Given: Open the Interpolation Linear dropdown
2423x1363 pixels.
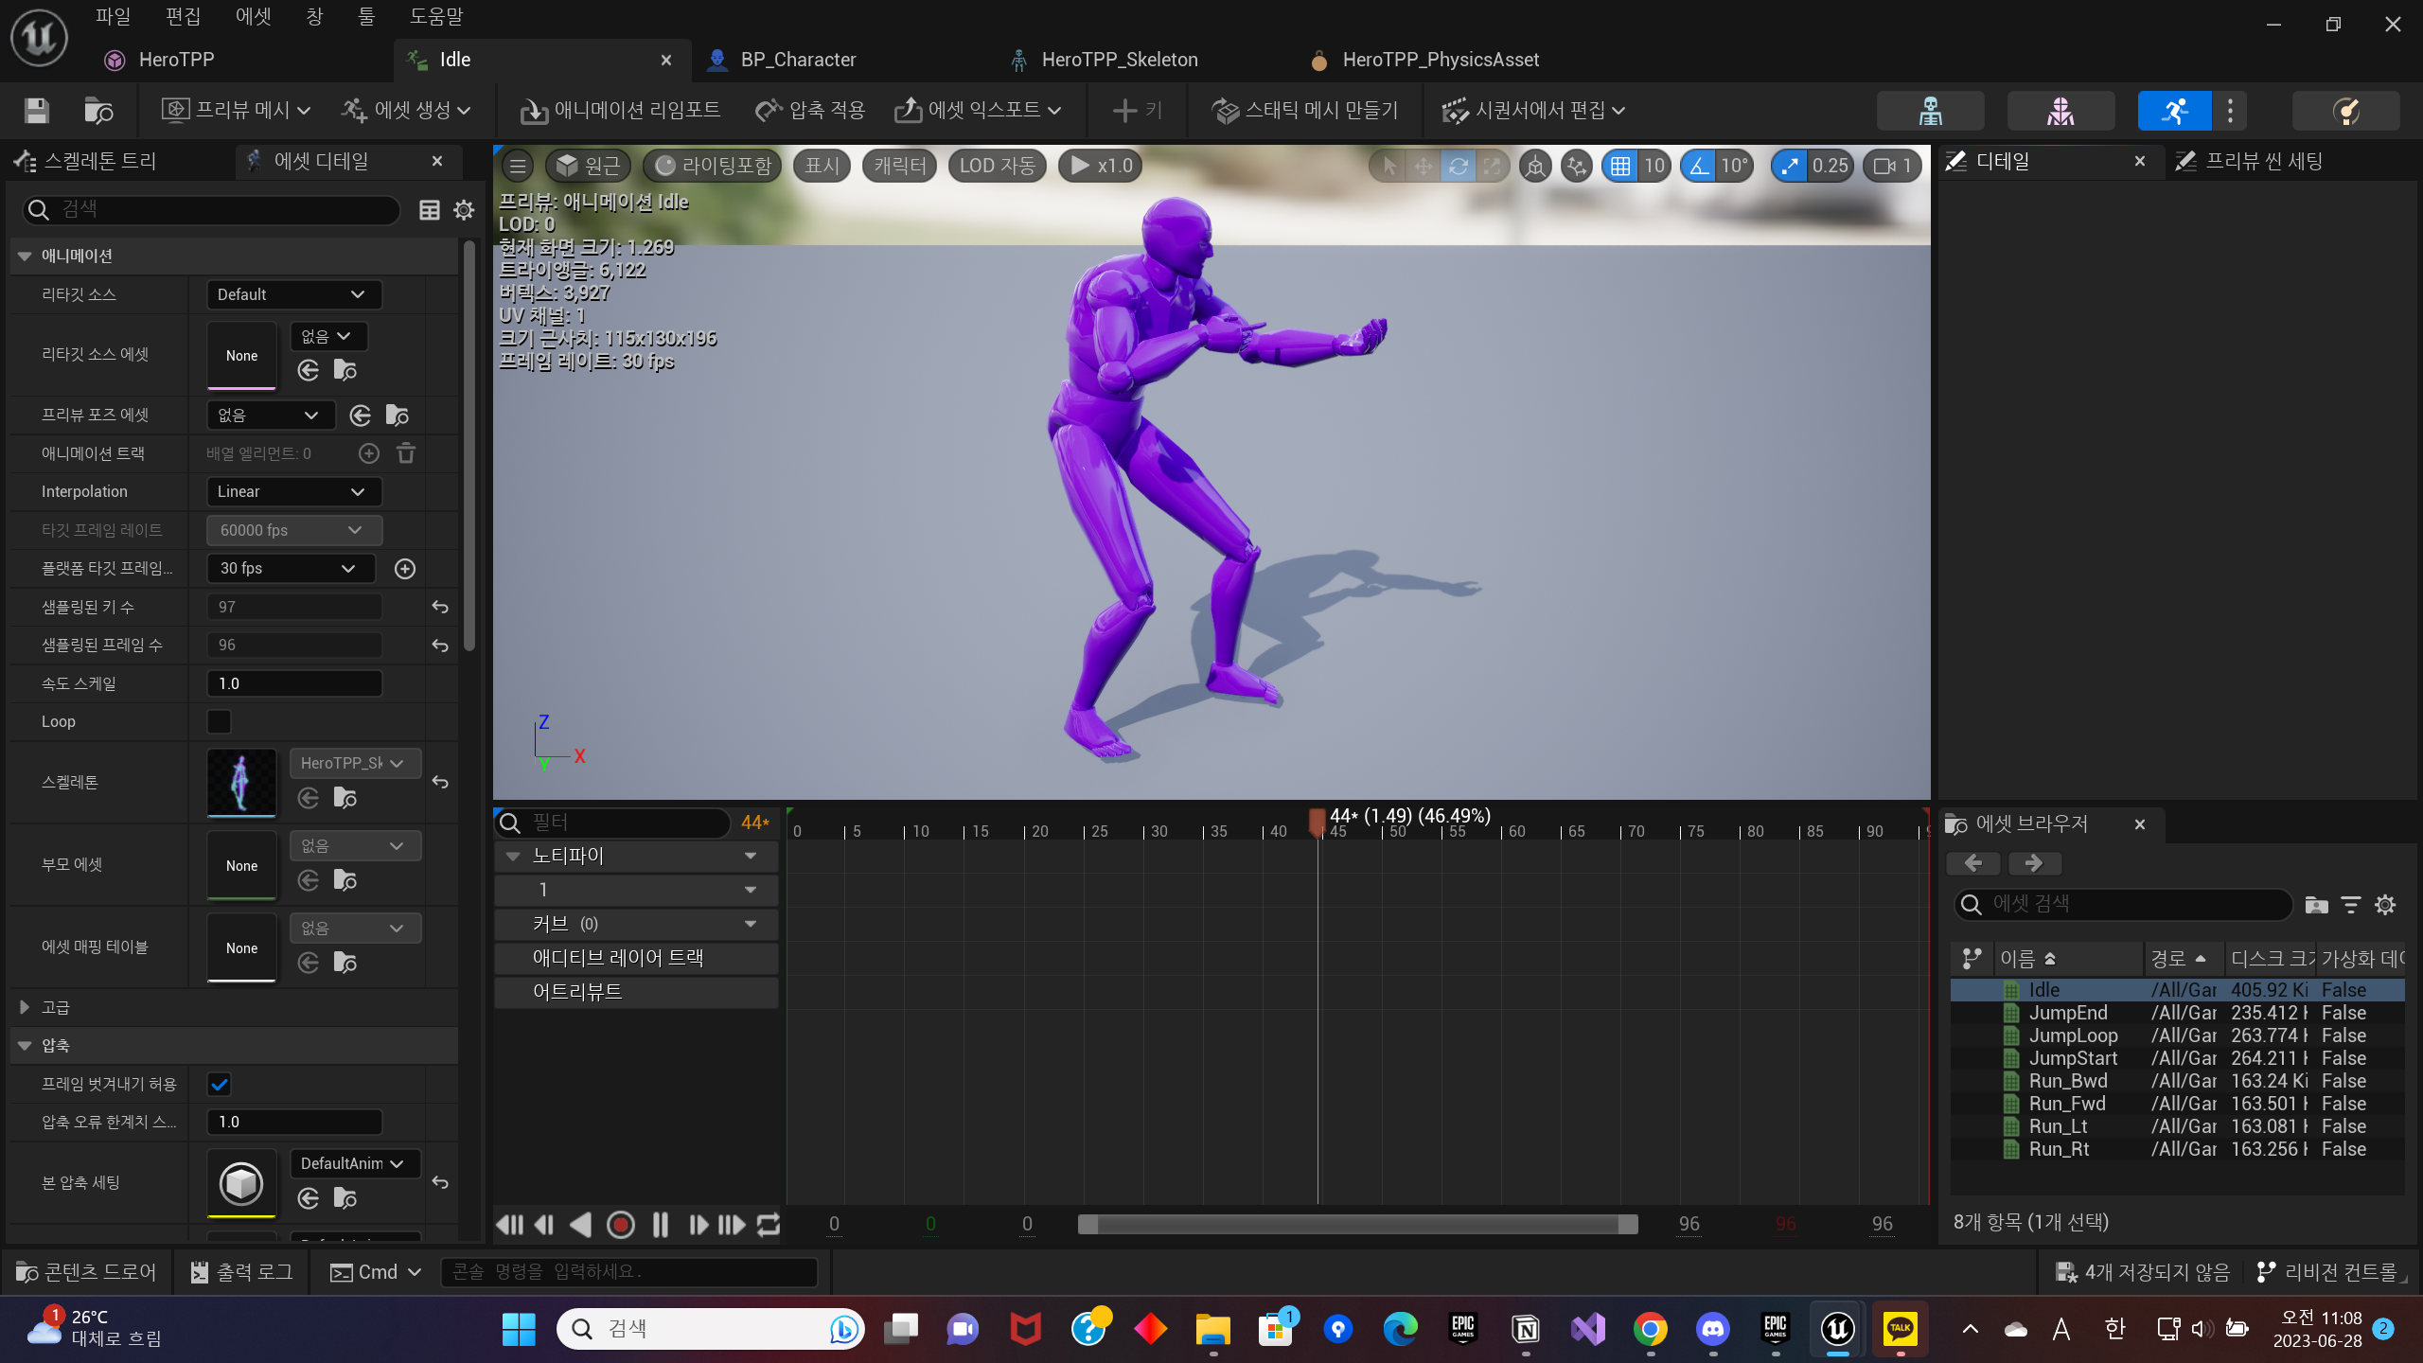Looking at the screenshot, I should [x=293, y=491].
